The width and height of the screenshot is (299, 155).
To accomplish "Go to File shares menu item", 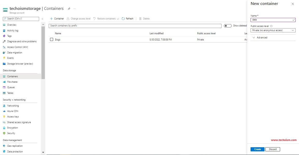I will pyautogui.click(x=12, y=82).
